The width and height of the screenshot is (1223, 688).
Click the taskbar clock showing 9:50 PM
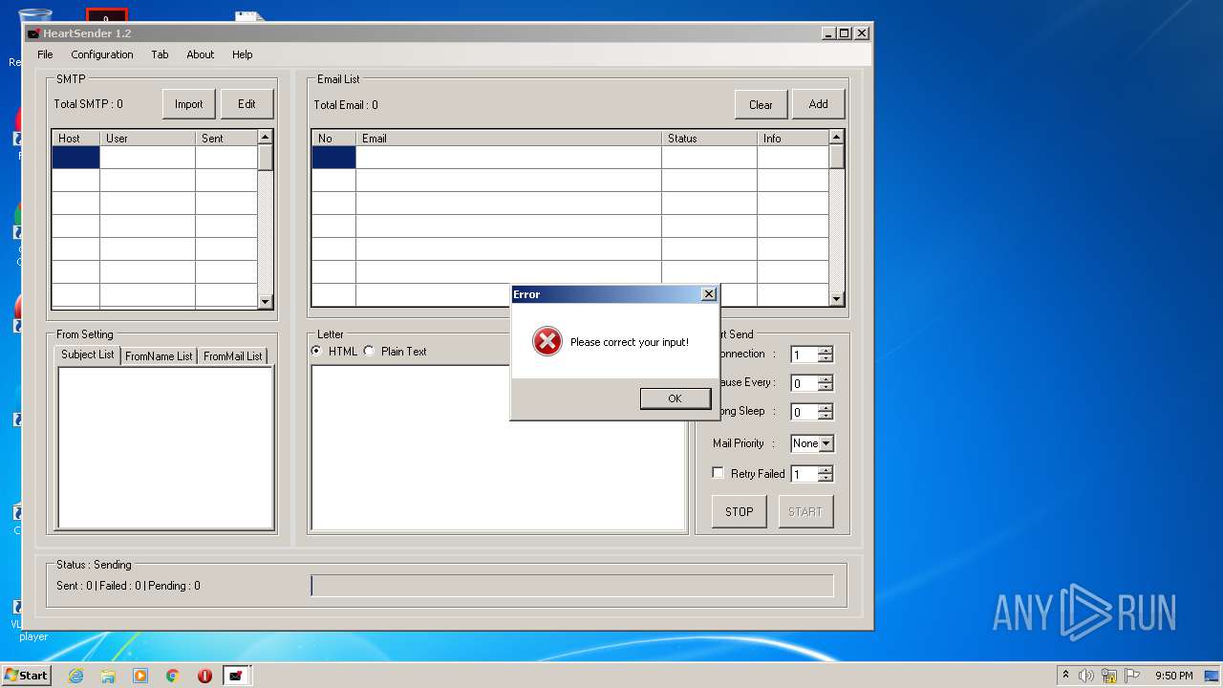1173,676
